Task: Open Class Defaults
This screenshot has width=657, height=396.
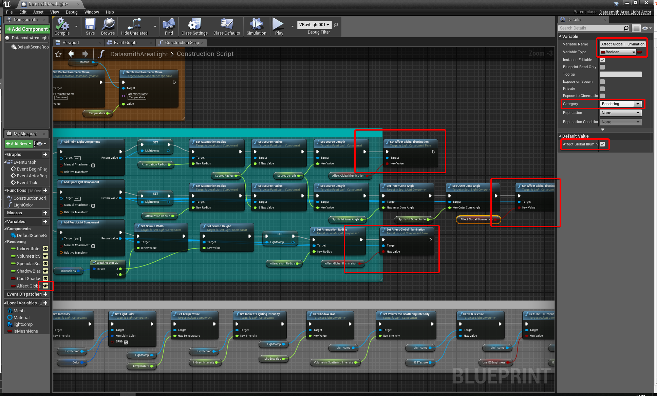Action: (226, 26)
